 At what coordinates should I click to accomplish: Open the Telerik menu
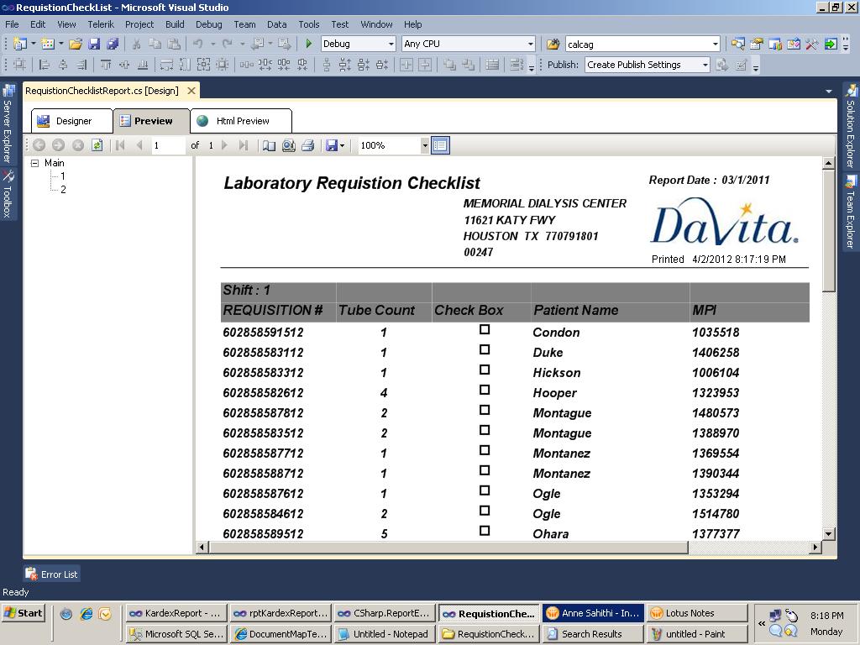[x=101, y=24]
